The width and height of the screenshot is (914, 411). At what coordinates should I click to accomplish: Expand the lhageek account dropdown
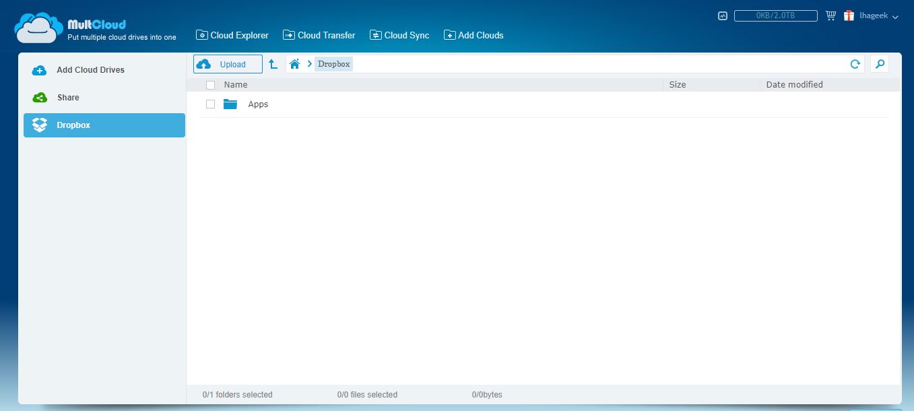[x=879, y=16]
